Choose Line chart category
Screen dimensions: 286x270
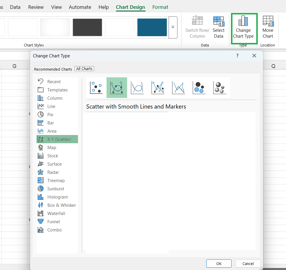click(57, 106)
